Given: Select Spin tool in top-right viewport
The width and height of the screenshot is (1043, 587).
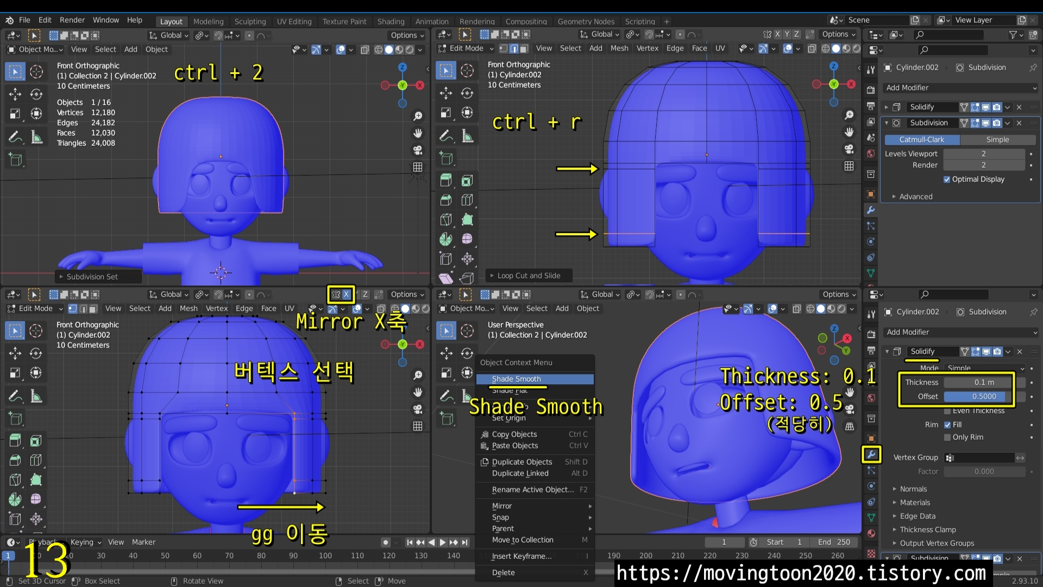Looking at the screenshot, I should [446, 239].
